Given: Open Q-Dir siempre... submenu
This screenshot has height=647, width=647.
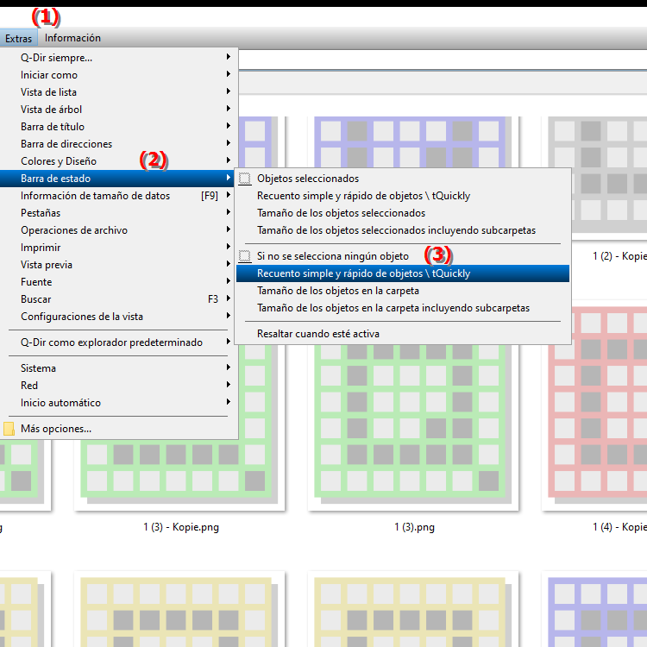Looking at the screenshot, I should pos(119,57).
